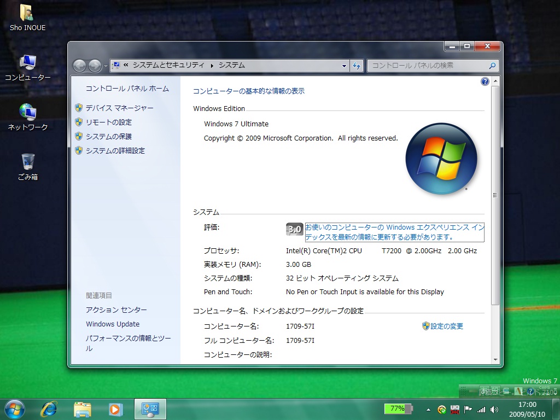Screen dimensions: 560x420
Task: Open the volume speaker tray icon
Action: [x=494, y=410]
